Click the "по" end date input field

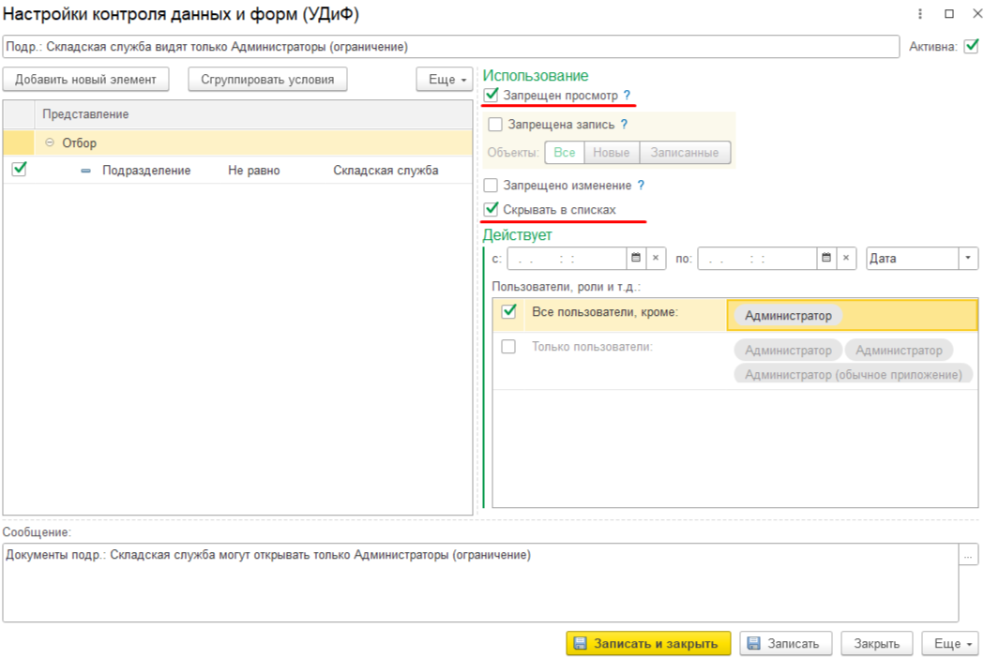tap(757, 258)
